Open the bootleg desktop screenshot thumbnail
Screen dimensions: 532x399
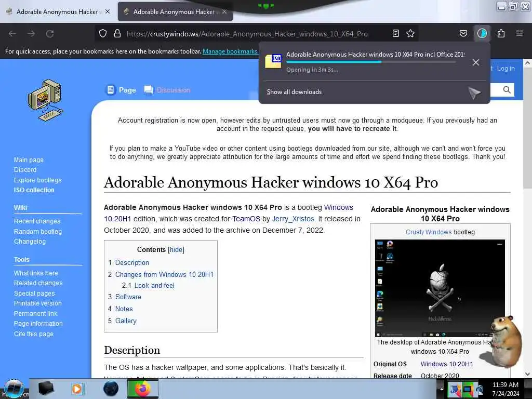[440, 288]
